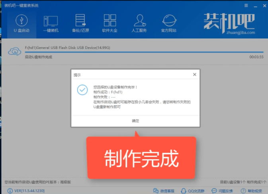Click the 启动U盘制作完成 status text

[39, 57]
